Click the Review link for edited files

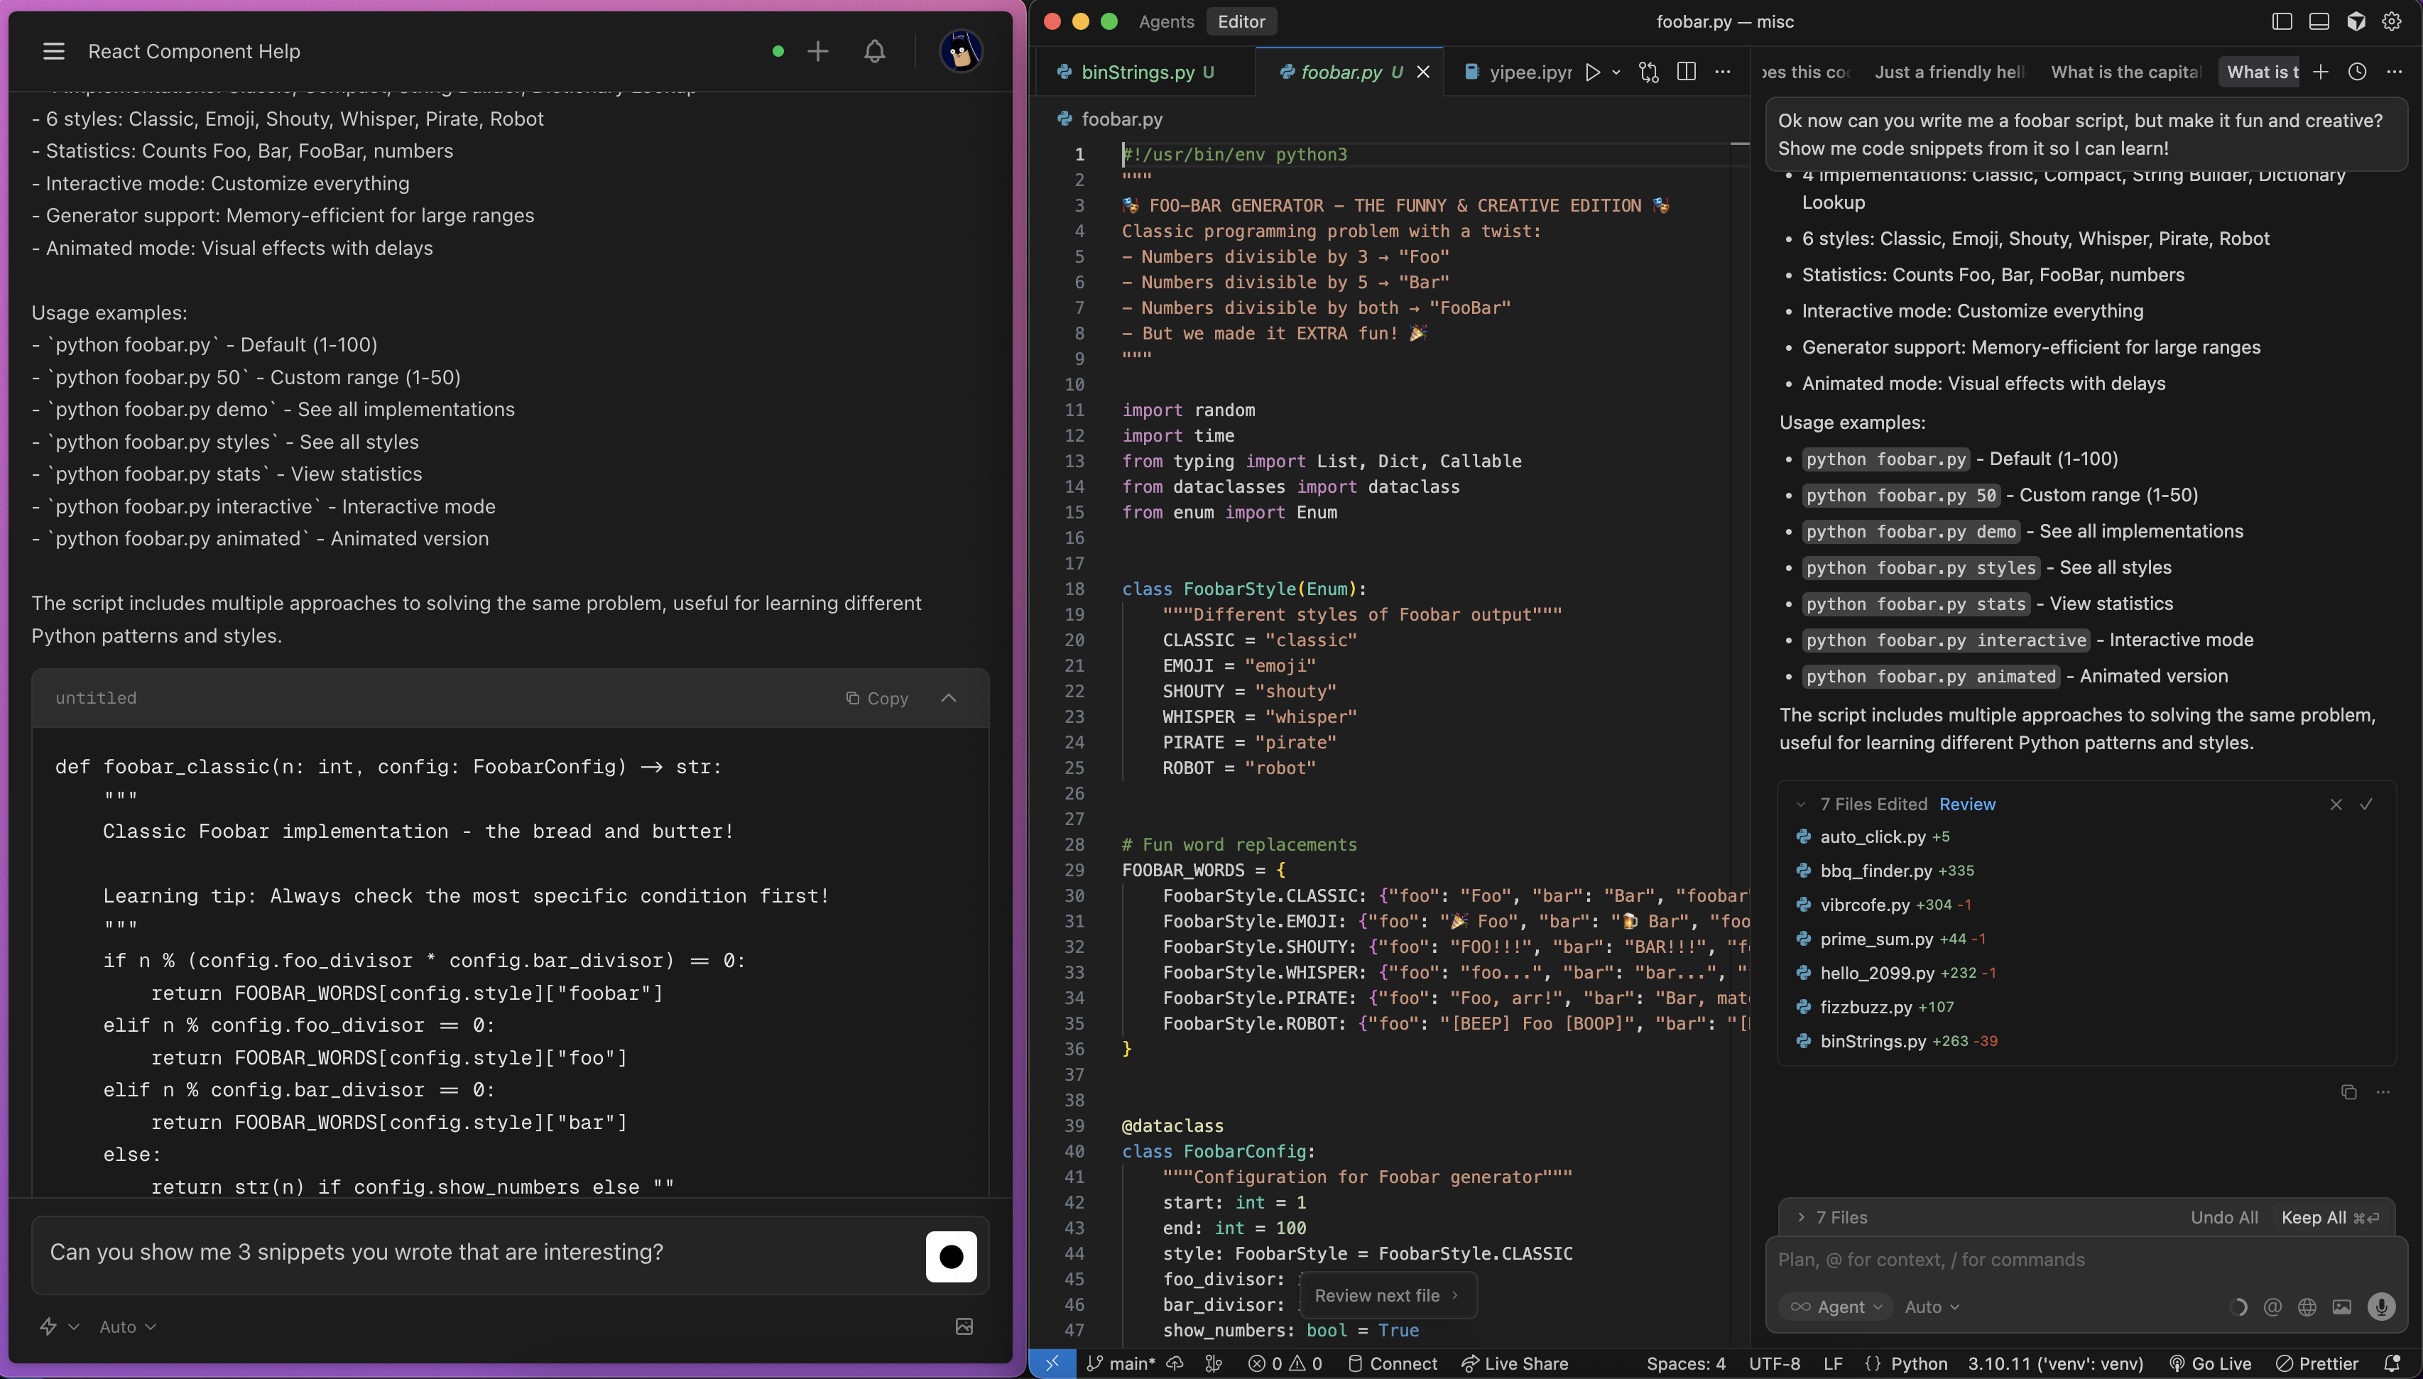1966,804
